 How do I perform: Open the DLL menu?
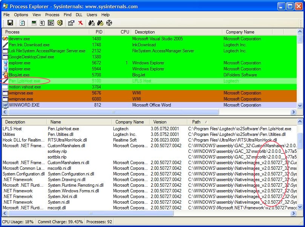79,15
